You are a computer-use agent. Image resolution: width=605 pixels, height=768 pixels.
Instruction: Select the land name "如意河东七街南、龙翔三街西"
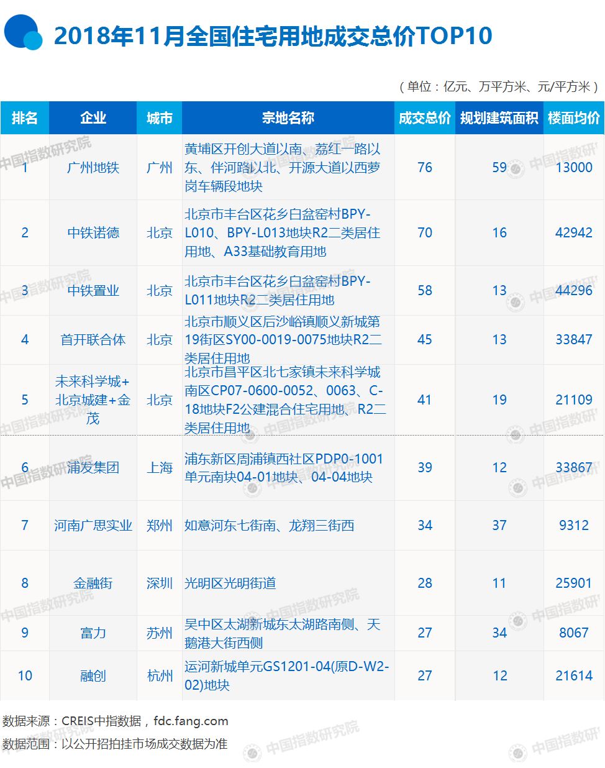click(x=269, y=526)
